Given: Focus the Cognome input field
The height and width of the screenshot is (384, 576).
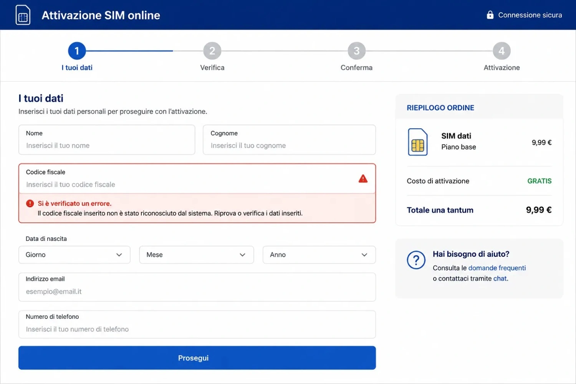Looking at the screenshot, I should (x=289, y=140).
